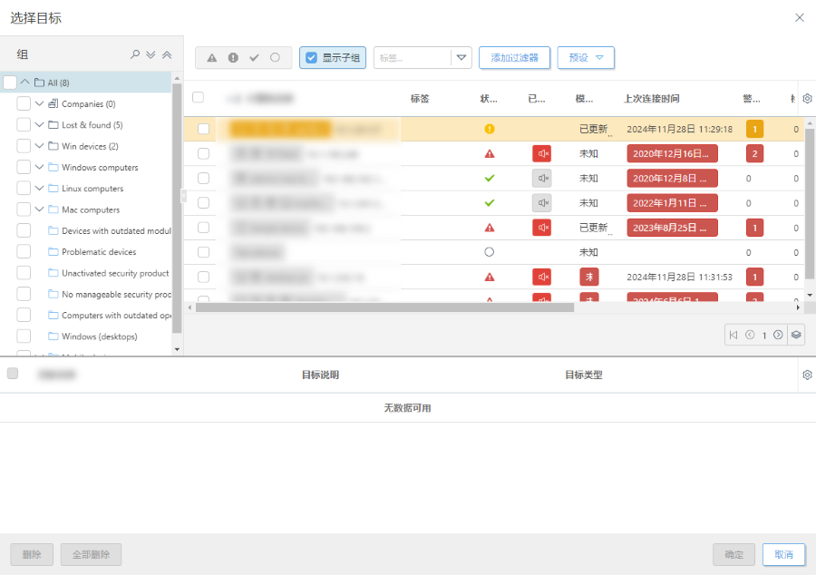This screenshot has height=575, width=816.
Task: Click the horizontal scrollbar under device table
Action: (385, 307)
